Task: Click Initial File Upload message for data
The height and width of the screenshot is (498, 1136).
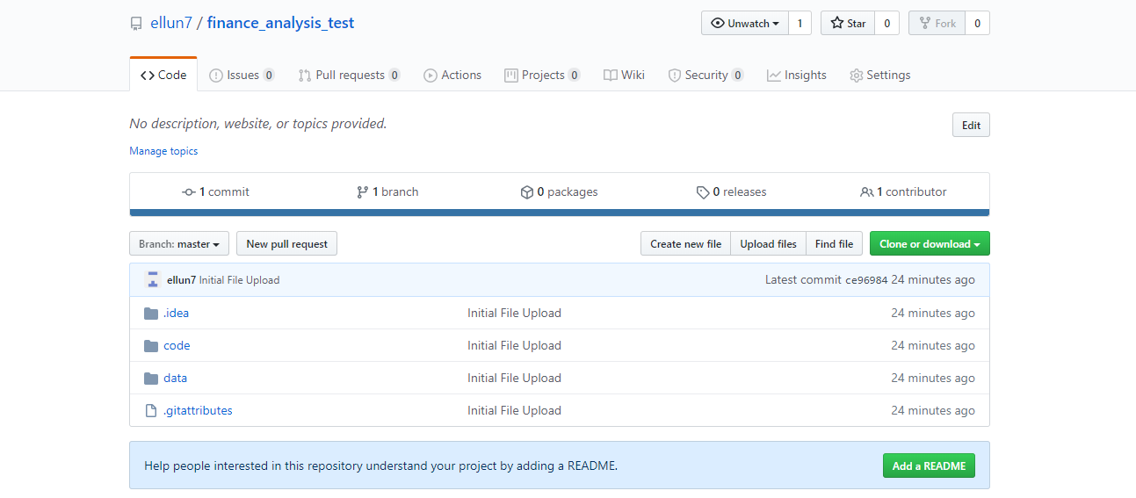Action: [x=514, y=379]
